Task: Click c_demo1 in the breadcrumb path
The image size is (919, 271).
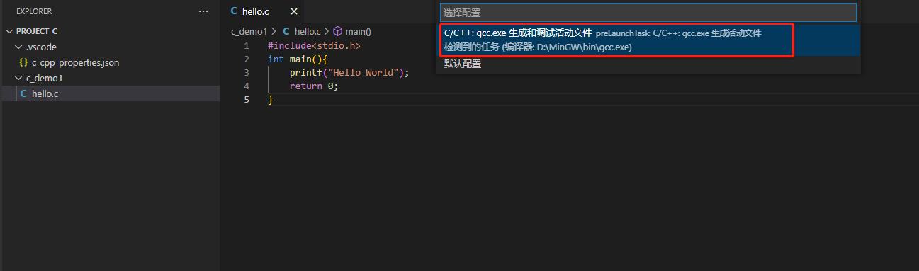Action: click(249, 31)
